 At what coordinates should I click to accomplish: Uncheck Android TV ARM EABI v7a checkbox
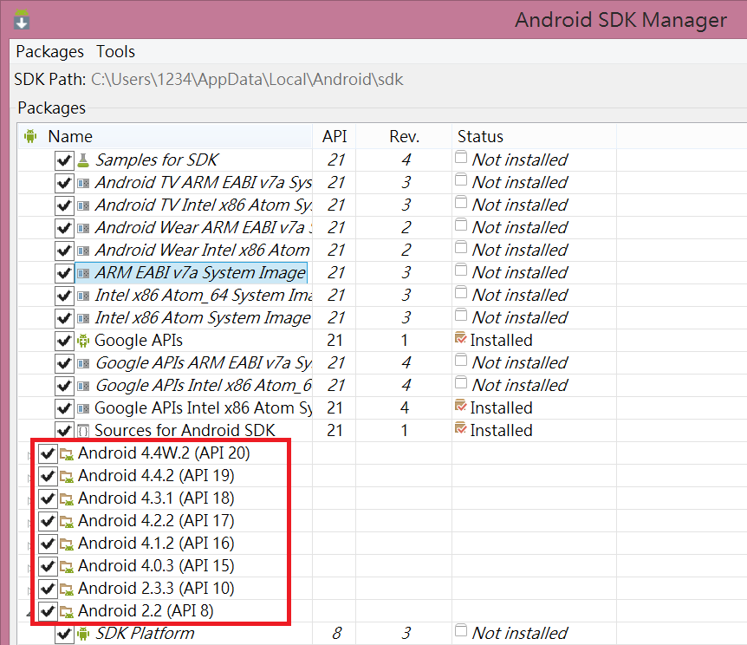64,183
